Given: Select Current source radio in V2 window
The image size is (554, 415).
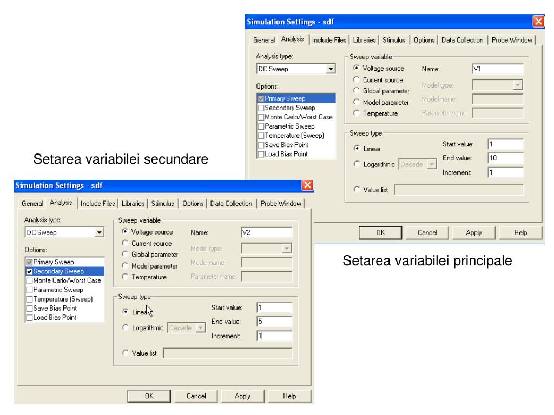Looking at the screenshot, I should pos(125,243).
